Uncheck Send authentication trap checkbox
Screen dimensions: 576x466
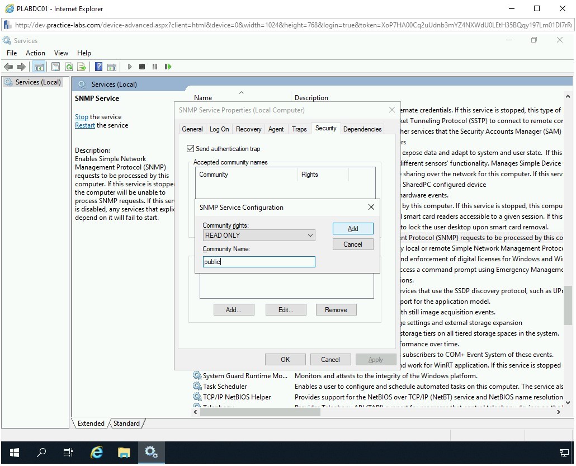pos(190,149)
